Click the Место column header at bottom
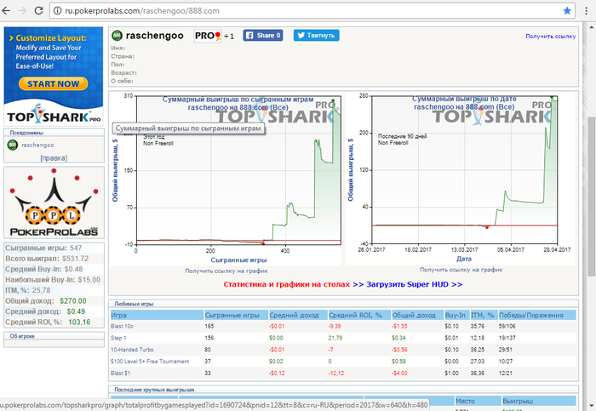The height and width of the screenshot is (411, 596). [478, 401]
